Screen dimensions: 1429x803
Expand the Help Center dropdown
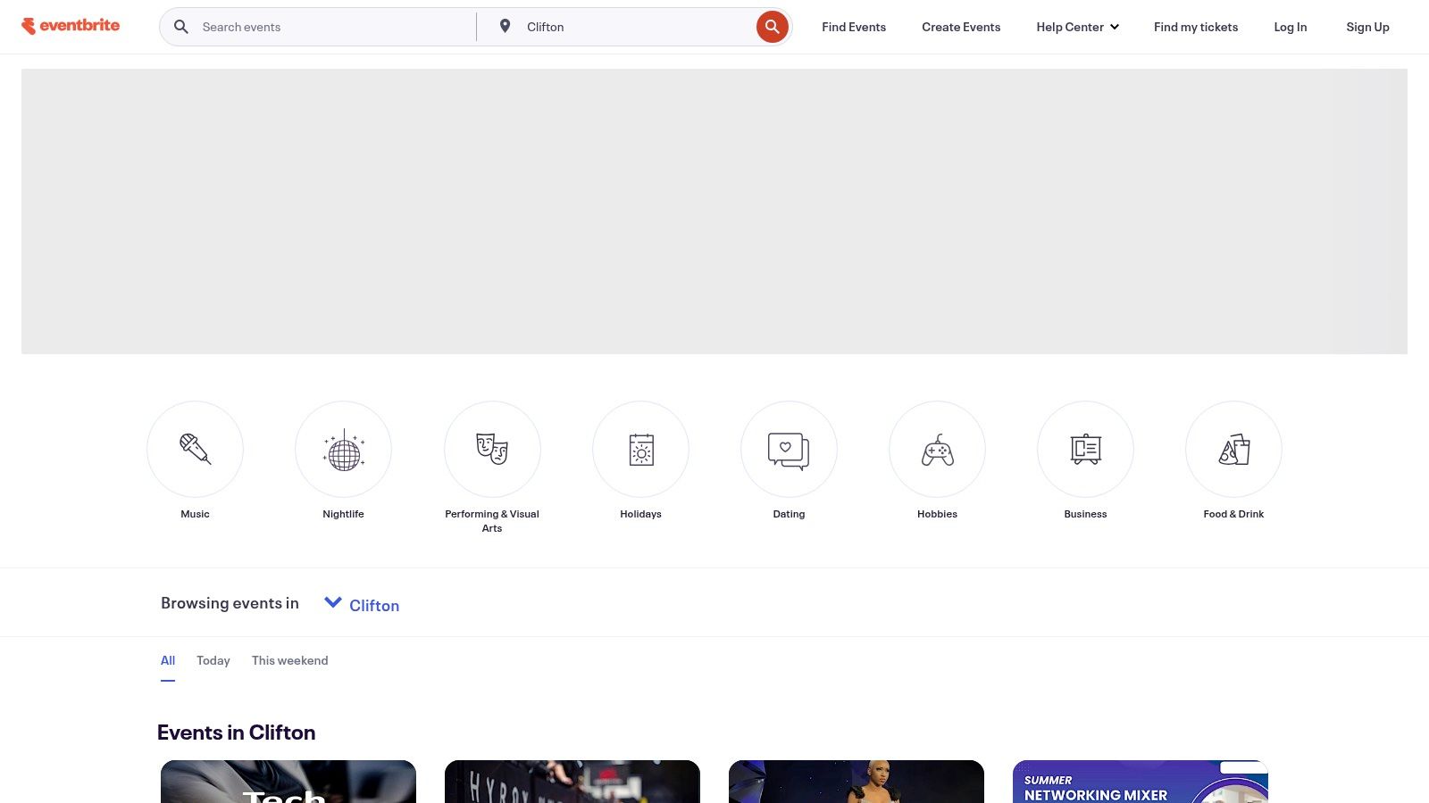[x=1077, y=27]
